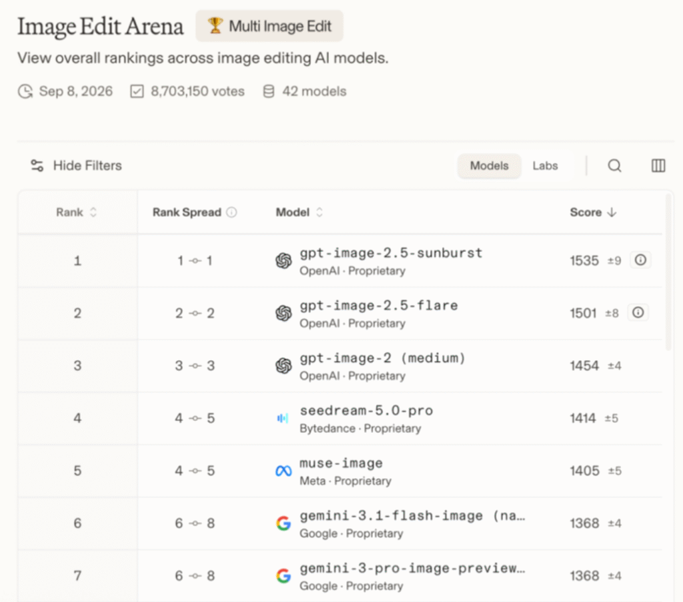Click the Sep 8, 2026 date text
The height and width of the screenshot is (602, 683).
[x=76, y=91]
